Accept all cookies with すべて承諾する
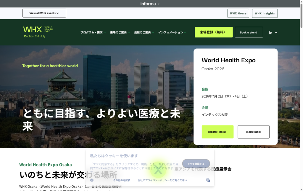 click(x=196, y=163)
